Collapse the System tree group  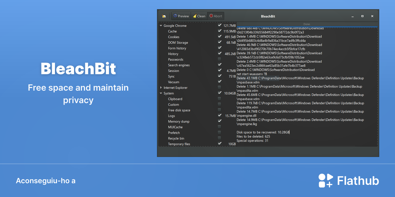(x=161, y=93)
